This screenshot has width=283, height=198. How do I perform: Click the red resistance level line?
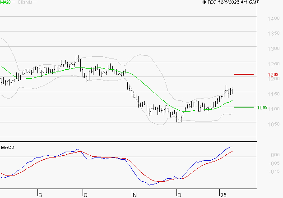point(244,74)
